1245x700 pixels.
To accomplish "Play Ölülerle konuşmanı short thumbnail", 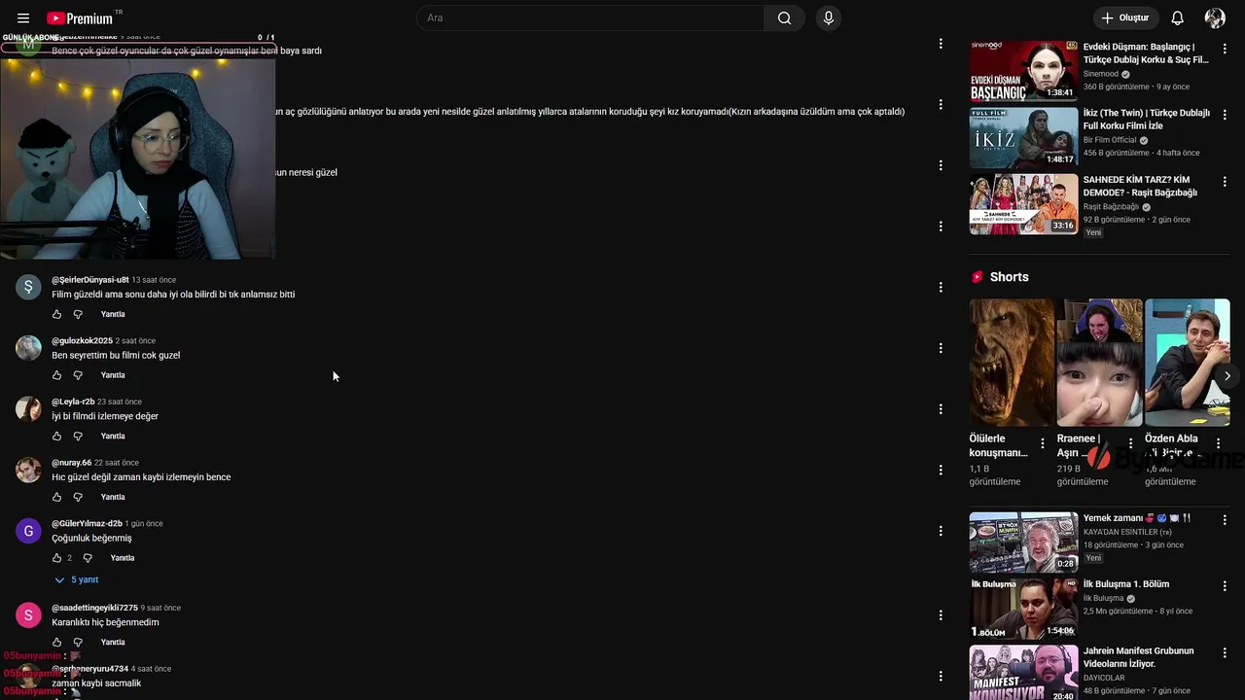I will pyautogui.click(x=1012, y=362).
